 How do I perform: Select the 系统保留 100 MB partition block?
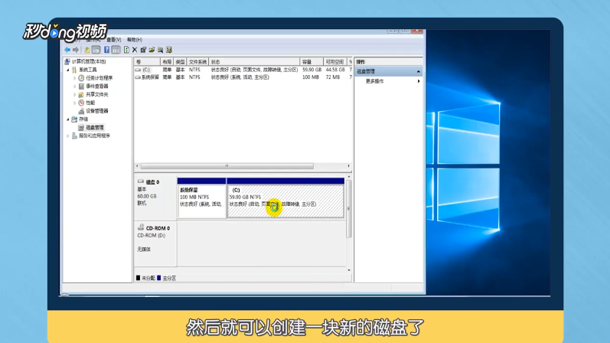click(x=201, y=198)
